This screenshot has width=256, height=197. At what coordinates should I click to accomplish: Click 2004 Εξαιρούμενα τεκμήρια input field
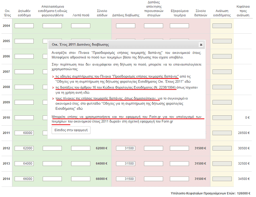point(179,26)
